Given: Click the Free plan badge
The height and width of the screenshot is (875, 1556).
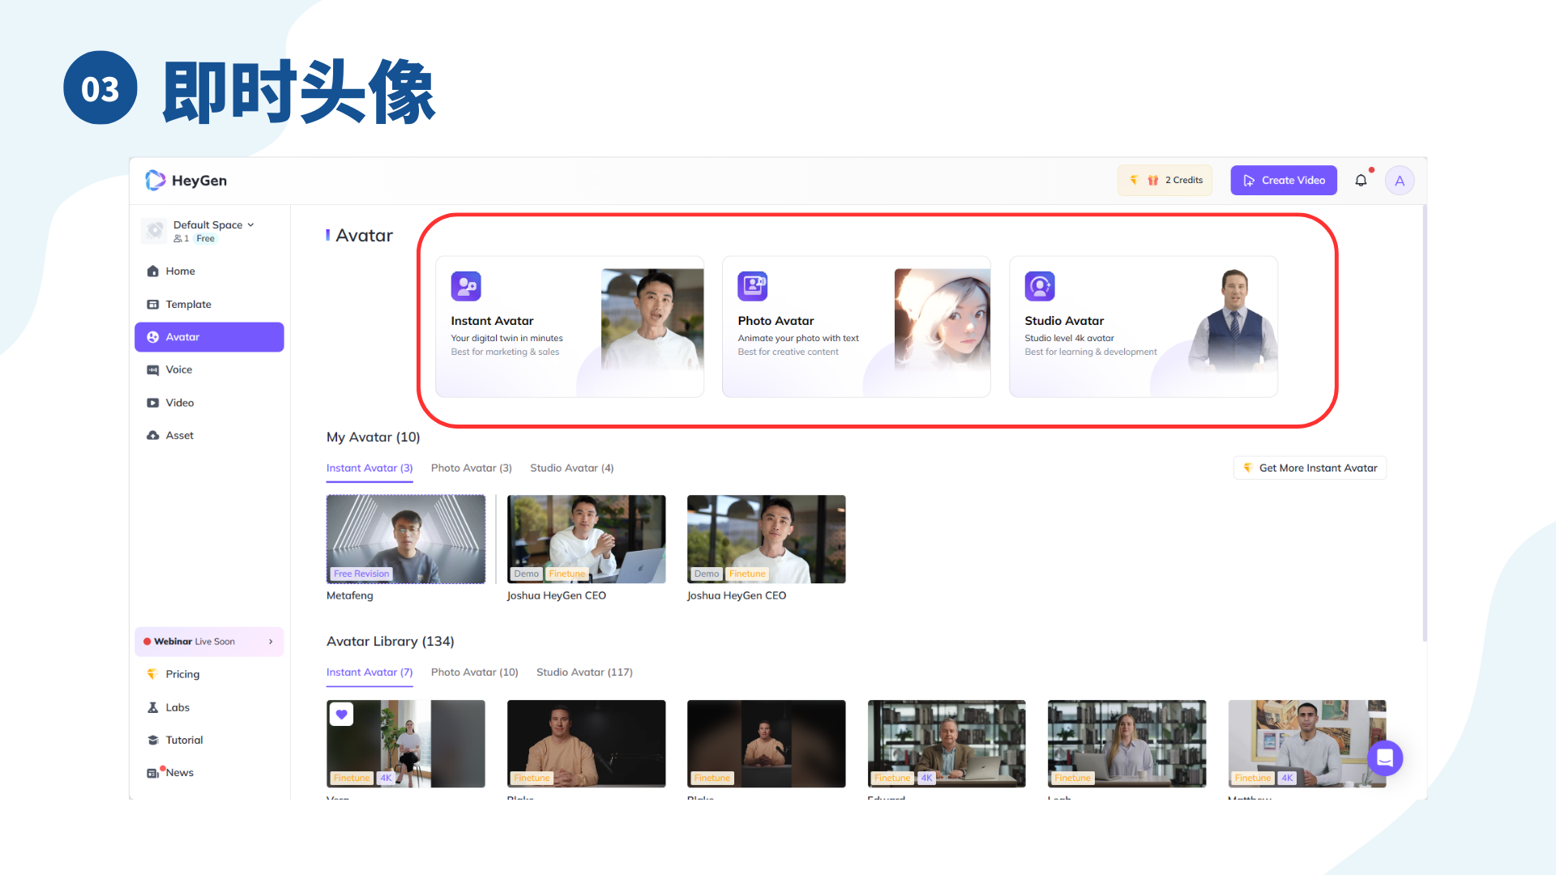Looking at the screenshot, I should click(206, 239).
